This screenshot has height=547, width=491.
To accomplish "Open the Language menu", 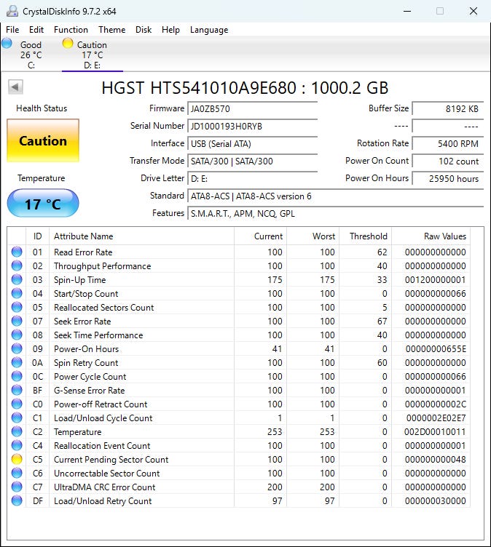I will pos(208,30).
